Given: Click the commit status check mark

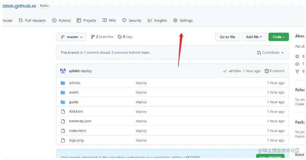Looking at the screenshot, I should tap(225, 71).
